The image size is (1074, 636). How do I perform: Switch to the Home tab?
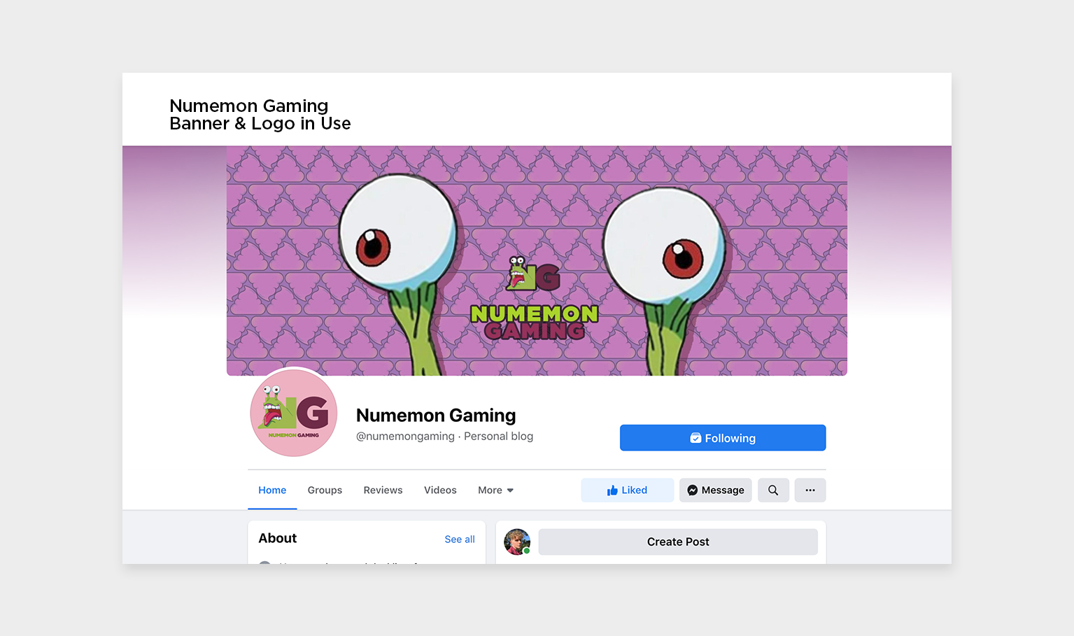[x=272, y=490]
